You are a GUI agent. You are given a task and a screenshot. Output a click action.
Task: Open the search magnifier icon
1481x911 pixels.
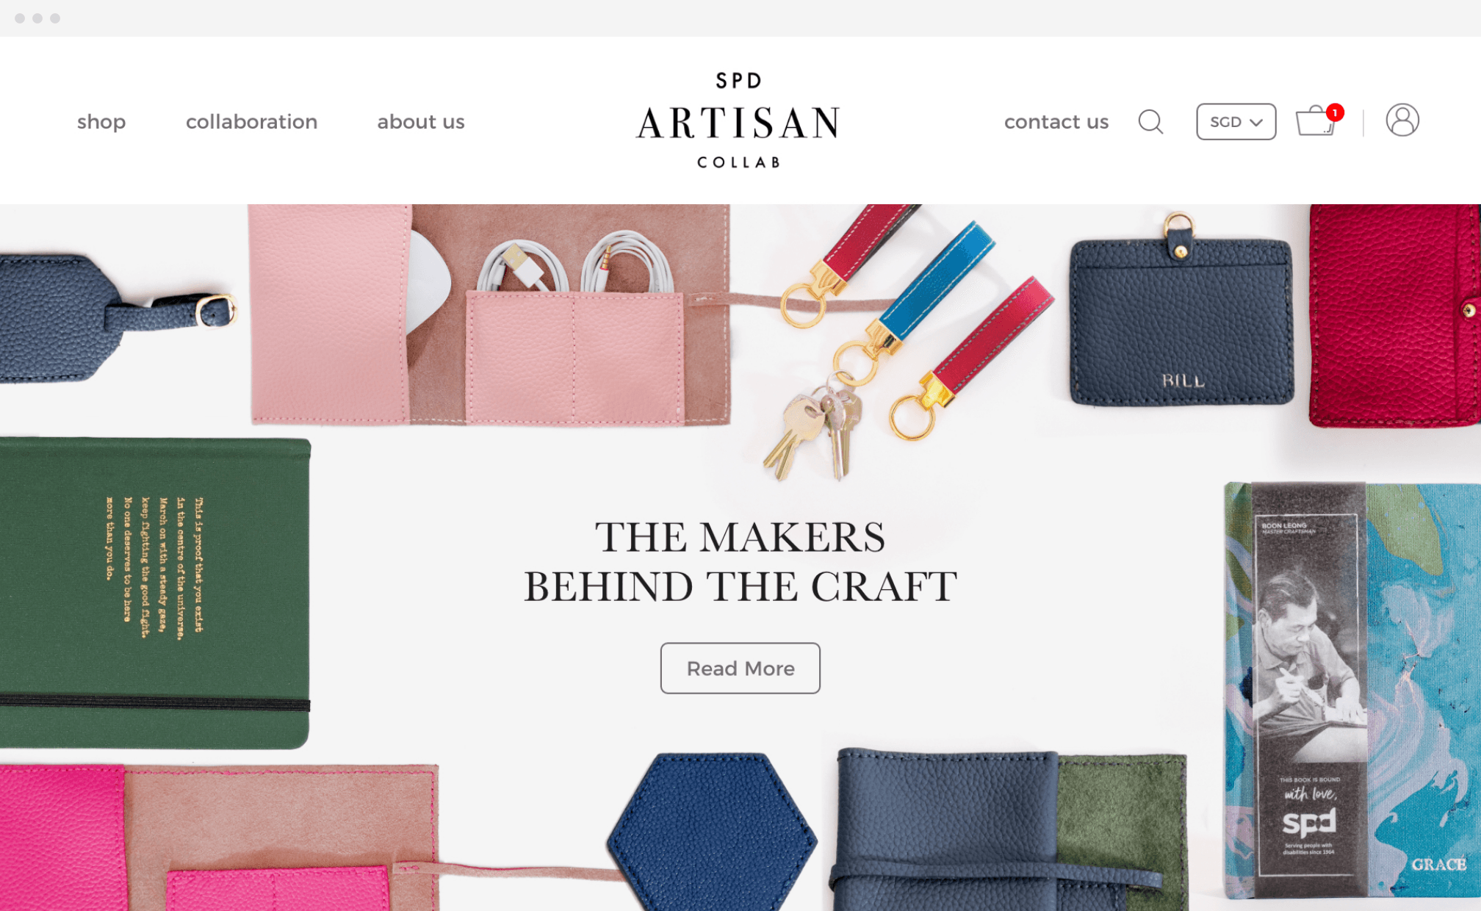1150,122
